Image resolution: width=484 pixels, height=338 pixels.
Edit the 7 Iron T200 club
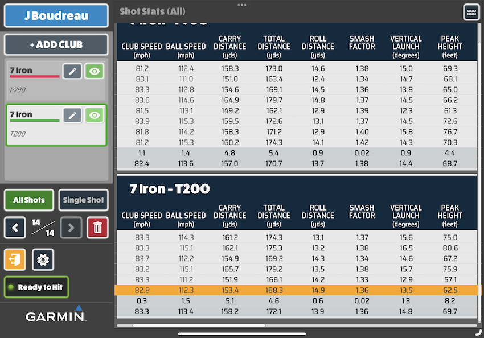pyautogui.click(x=72, y=116)
